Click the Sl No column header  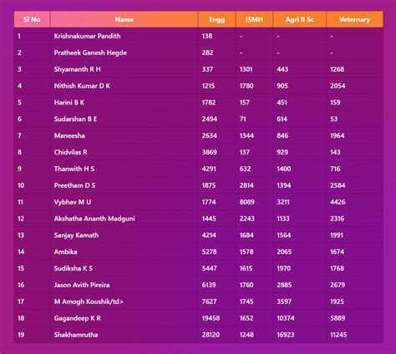32,19
